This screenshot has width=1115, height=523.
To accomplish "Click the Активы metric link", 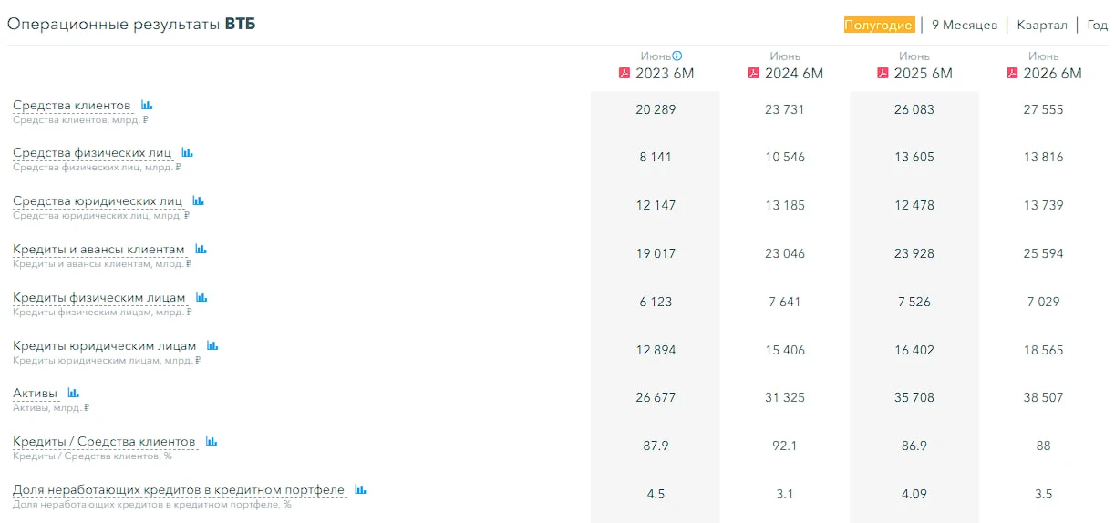I will pos(36,394).
